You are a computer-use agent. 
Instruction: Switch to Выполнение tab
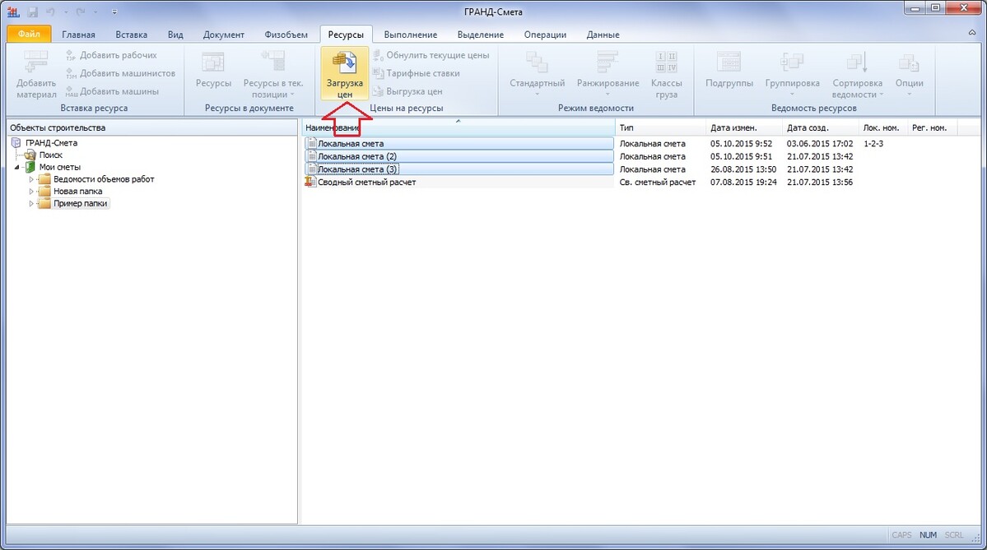point(411,35)
